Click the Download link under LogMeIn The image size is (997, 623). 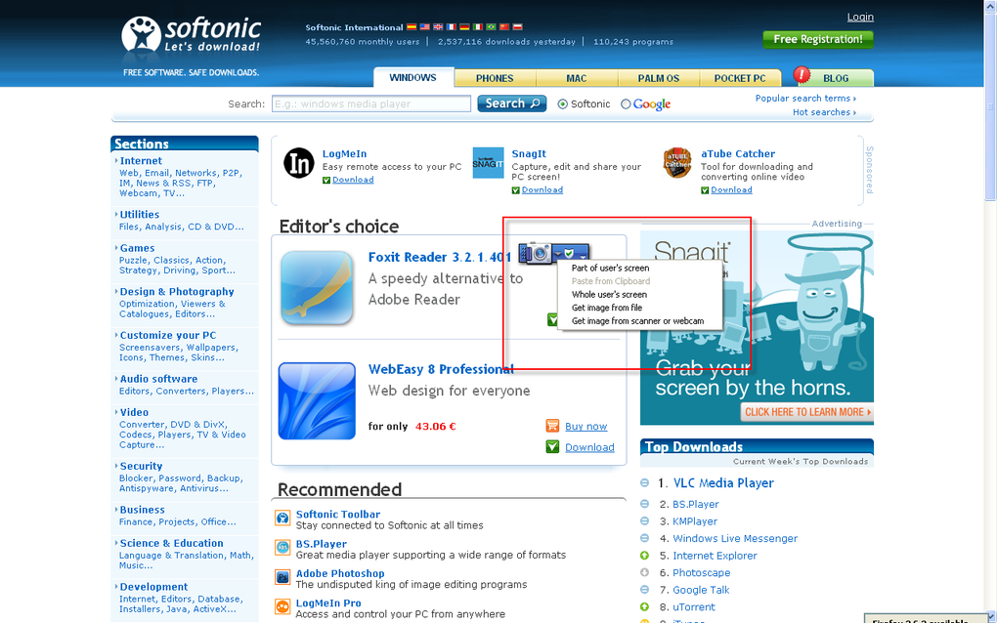353,180
